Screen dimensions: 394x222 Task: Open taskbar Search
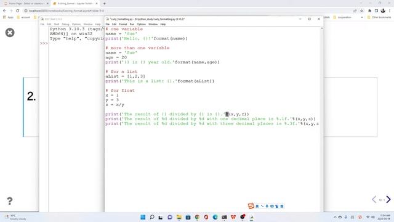click(x=152, y=217)
